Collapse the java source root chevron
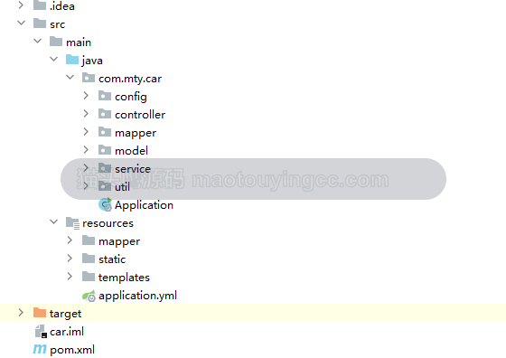506x358 pixels. [x=53, y=59]
